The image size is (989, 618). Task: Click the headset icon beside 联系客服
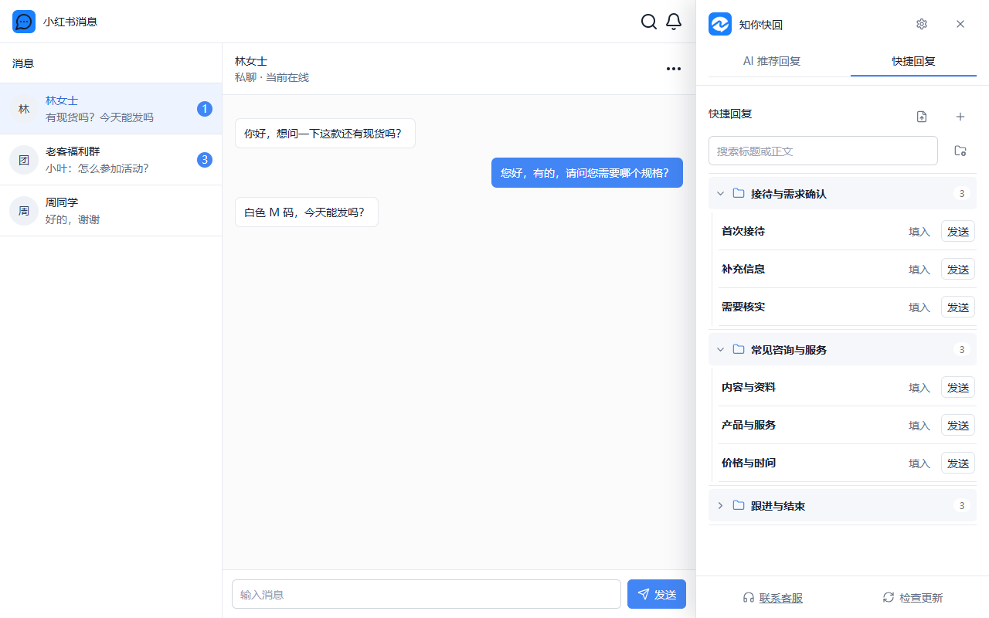point(748,597)
